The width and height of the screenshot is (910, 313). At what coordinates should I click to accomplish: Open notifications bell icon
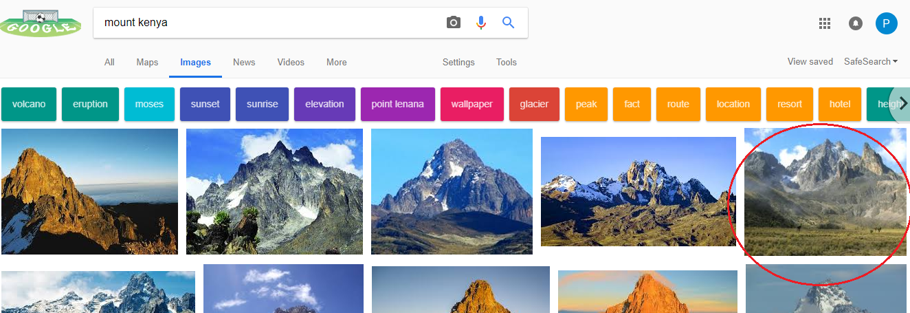tap(856, 23)
